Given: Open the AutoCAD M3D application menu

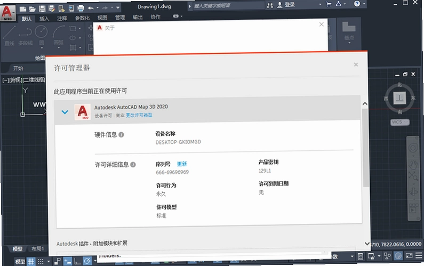Looking at the screenshot, I should pyautogui.click(x=7, y=13).
